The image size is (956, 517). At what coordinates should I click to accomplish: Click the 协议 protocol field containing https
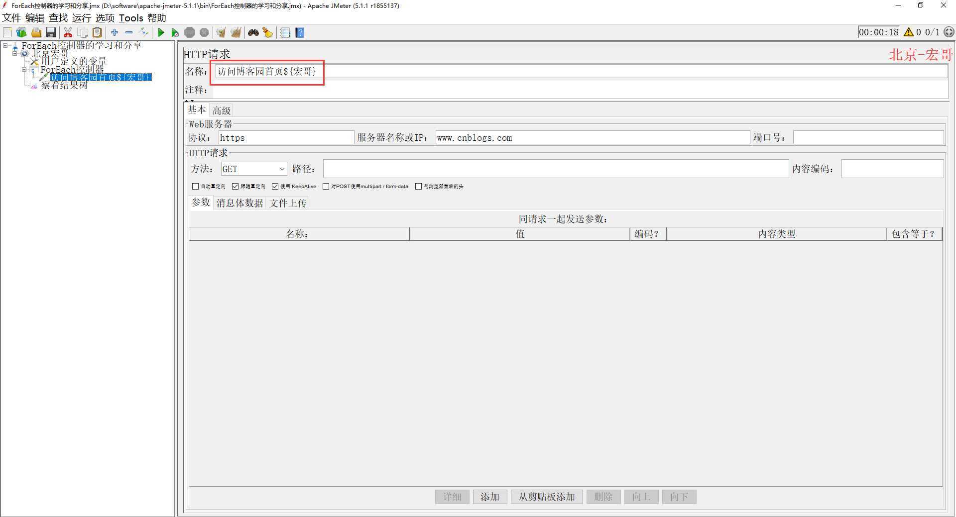pyautogui.click(x=286, y=138)
